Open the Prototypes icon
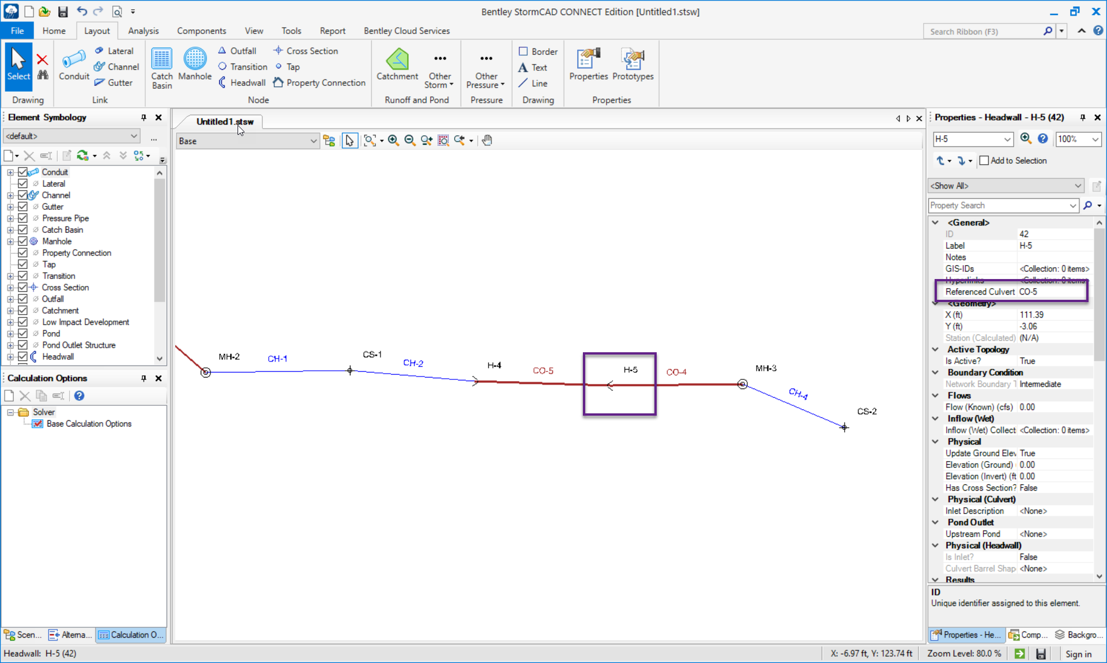Screen dimensions: 1107x663 tap(632, 65)
